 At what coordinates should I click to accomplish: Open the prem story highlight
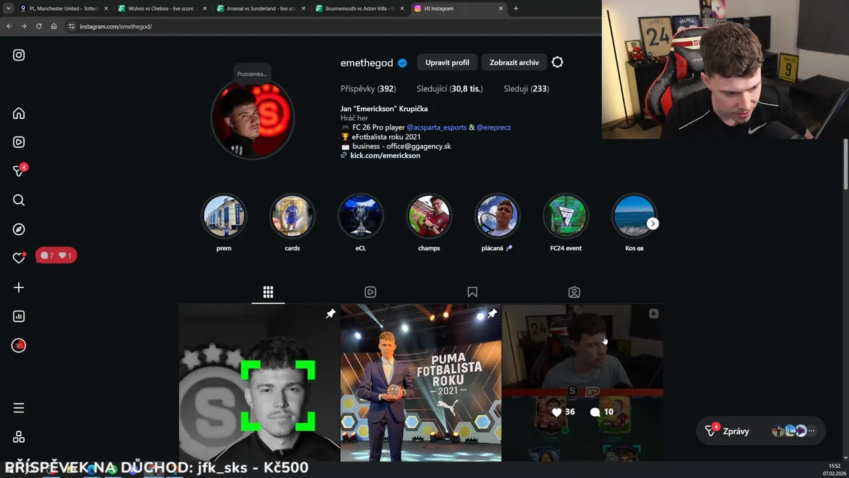[x=224, y=216]
